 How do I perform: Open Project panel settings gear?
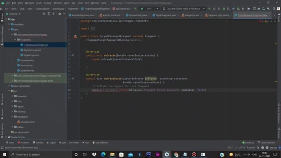pos(60,14)
